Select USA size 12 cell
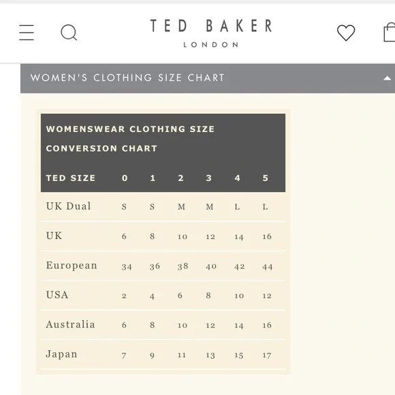 pyautogui.click(x=267, y=296)
